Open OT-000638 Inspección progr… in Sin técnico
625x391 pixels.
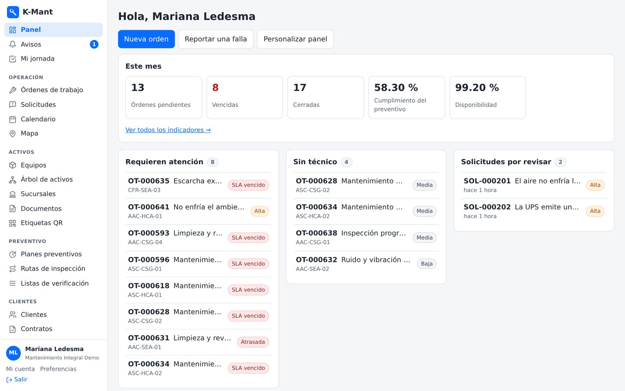366,237
